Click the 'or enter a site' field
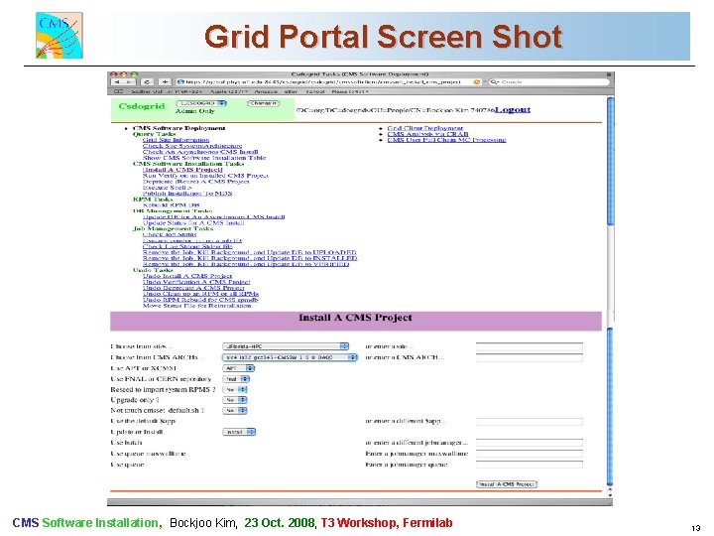714x536 pixels. [x=530, y=346]
